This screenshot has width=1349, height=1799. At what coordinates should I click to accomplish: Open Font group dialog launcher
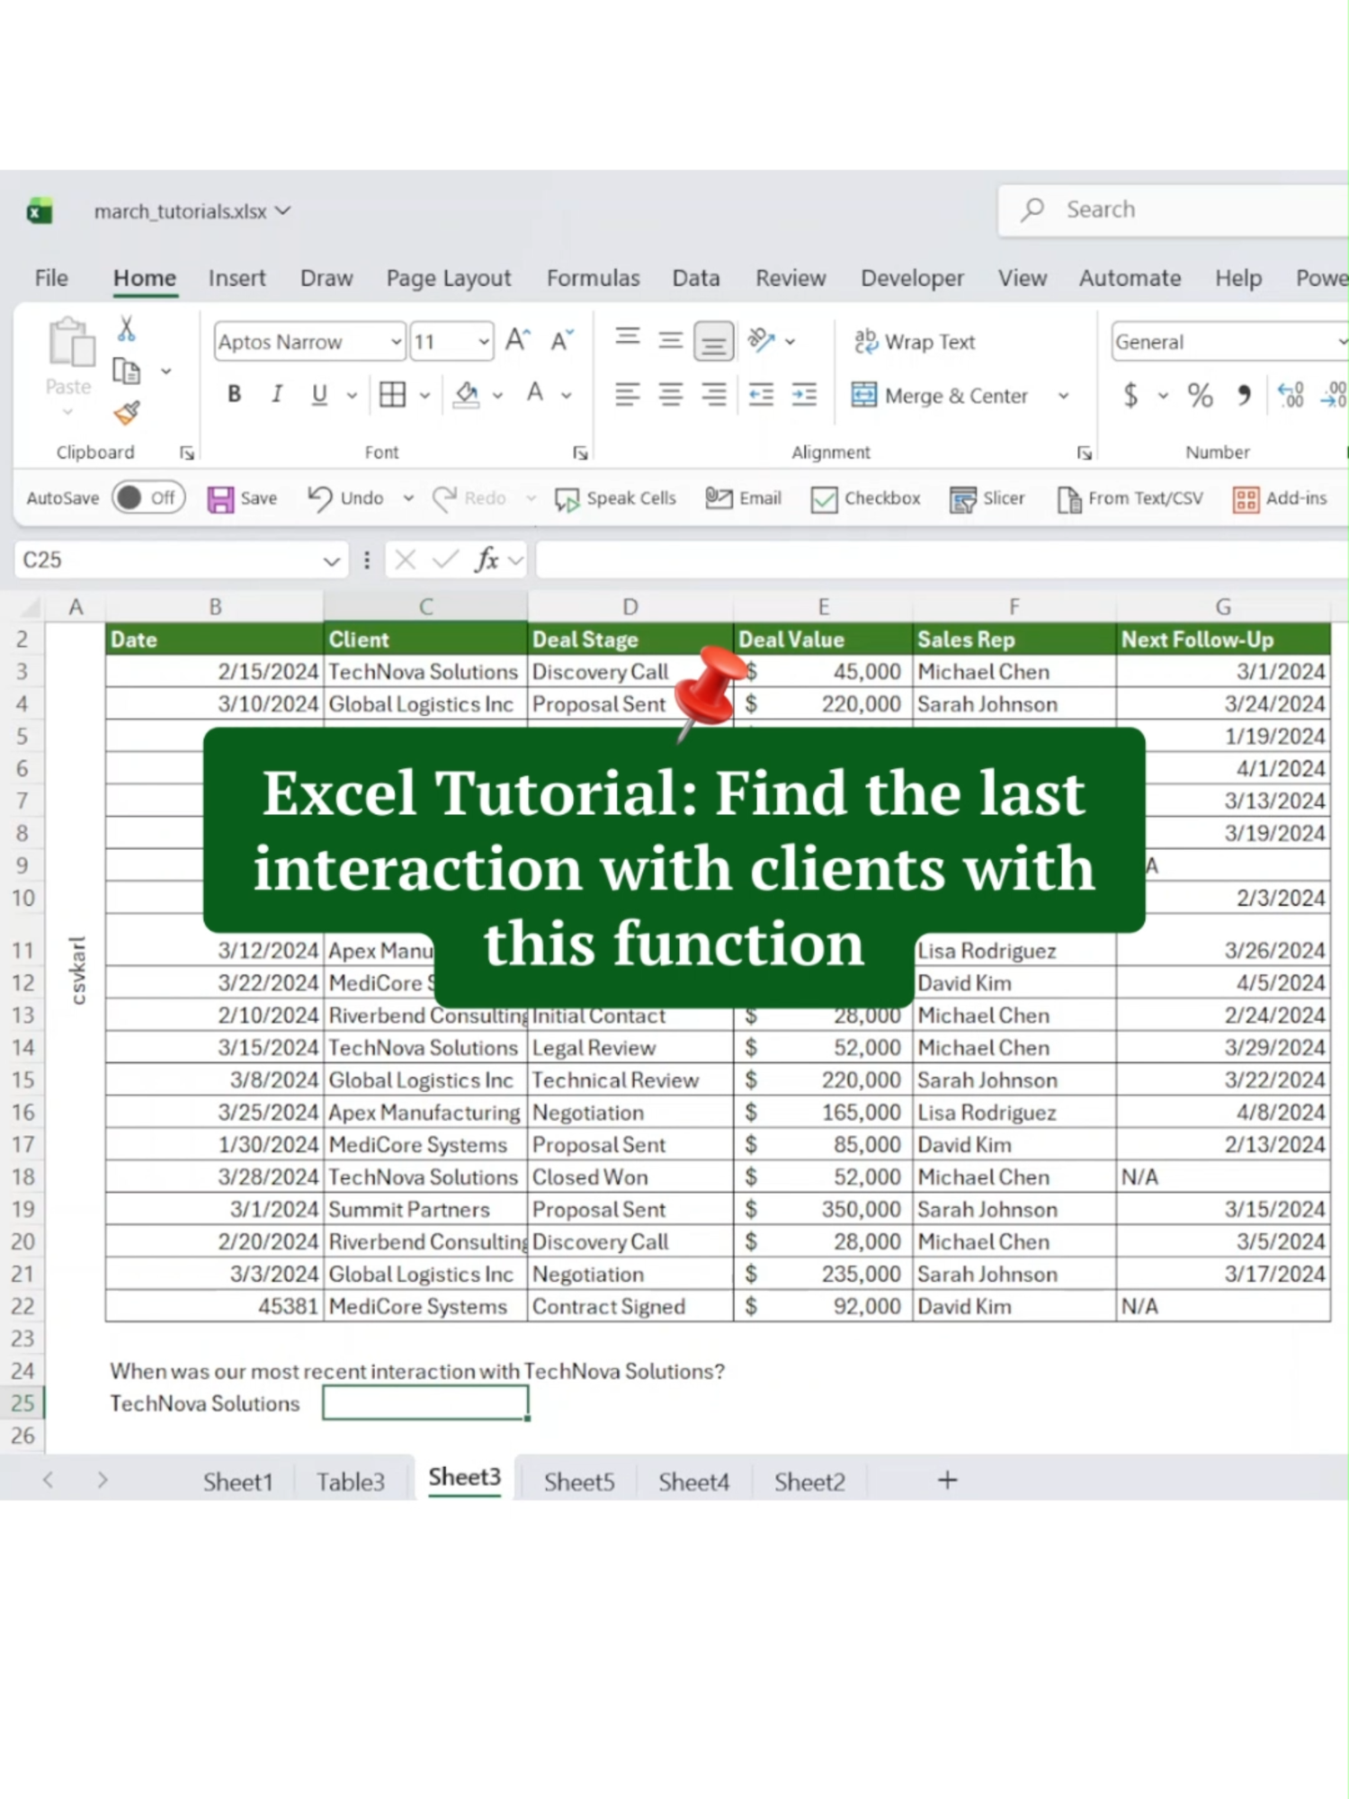[x=581, y=453]
